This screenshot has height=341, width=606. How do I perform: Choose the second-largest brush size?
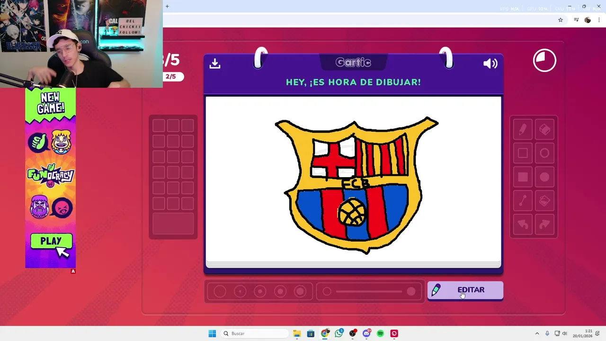click(280, 292)
